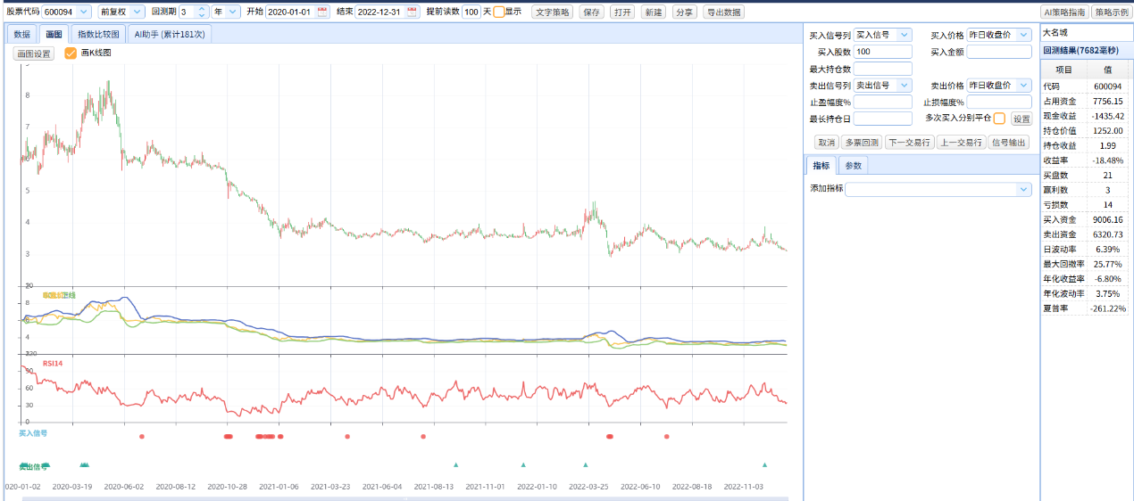Click the 2021-01-06 date axis label
This screenshot has width=1134, height=501.
[x=279, y=487]
